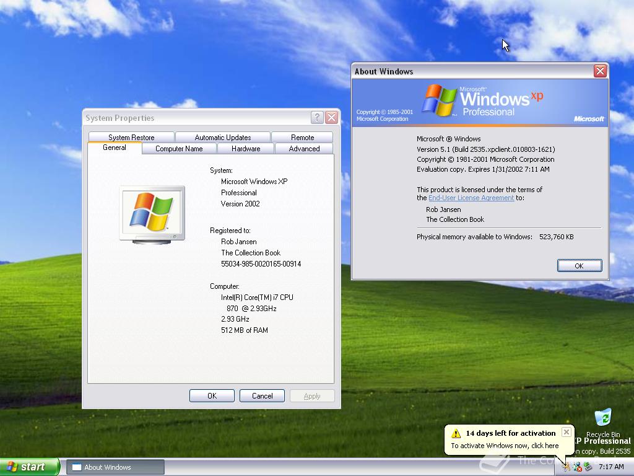Switch to the Advanced tab

click(304, 149)
